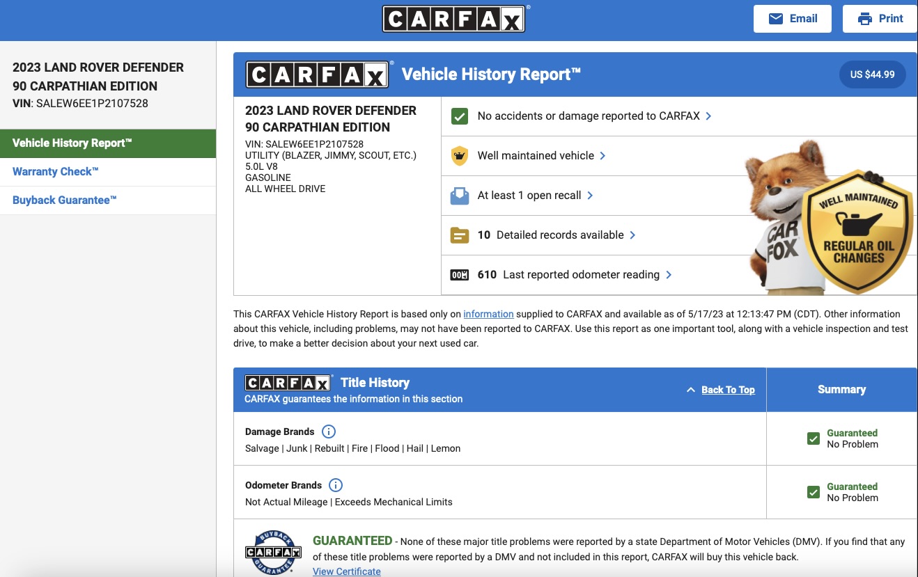918x577 pixels.
Task: Click 10 Detailed records available link
Action: tap(550, 235)
